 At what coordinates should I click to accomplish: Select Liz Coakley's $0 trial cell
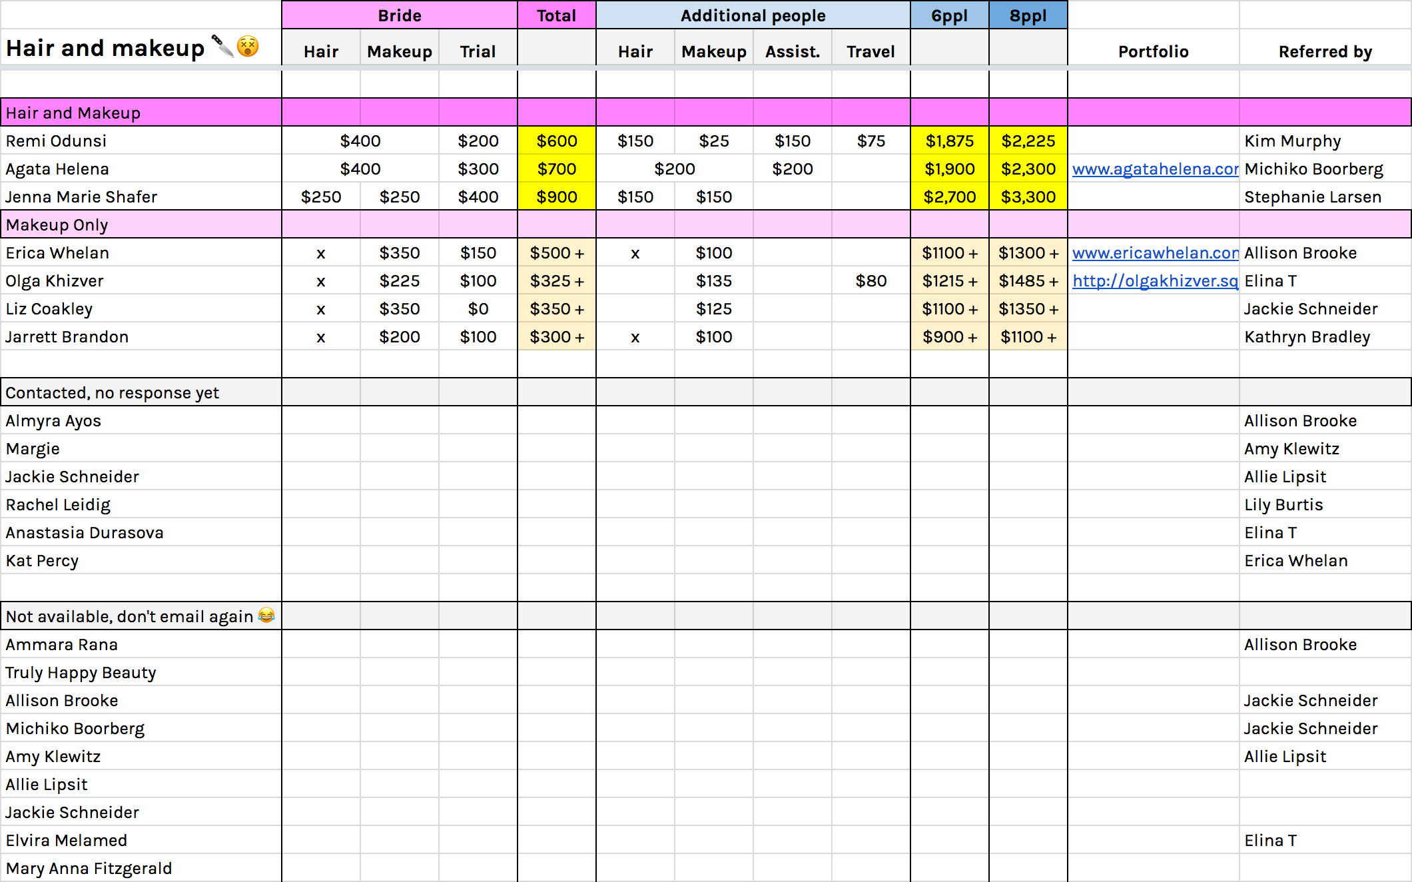point(478,309)
